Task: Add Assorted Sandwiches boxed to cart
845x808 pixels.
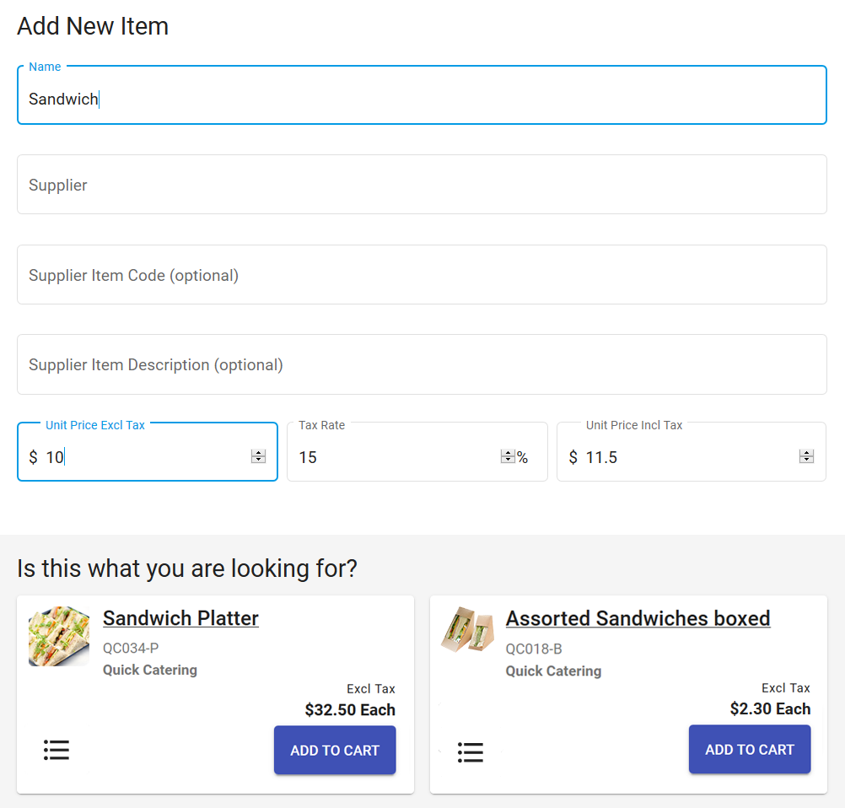Action: (x=750, y=749)
